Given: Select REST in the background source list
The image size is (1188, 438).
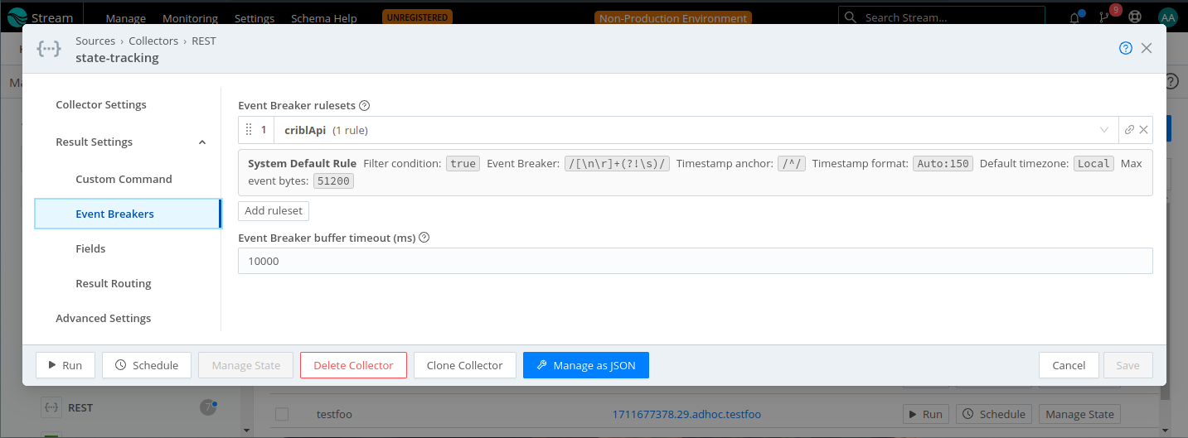Looking at the screenshot, I should point(80,407).
